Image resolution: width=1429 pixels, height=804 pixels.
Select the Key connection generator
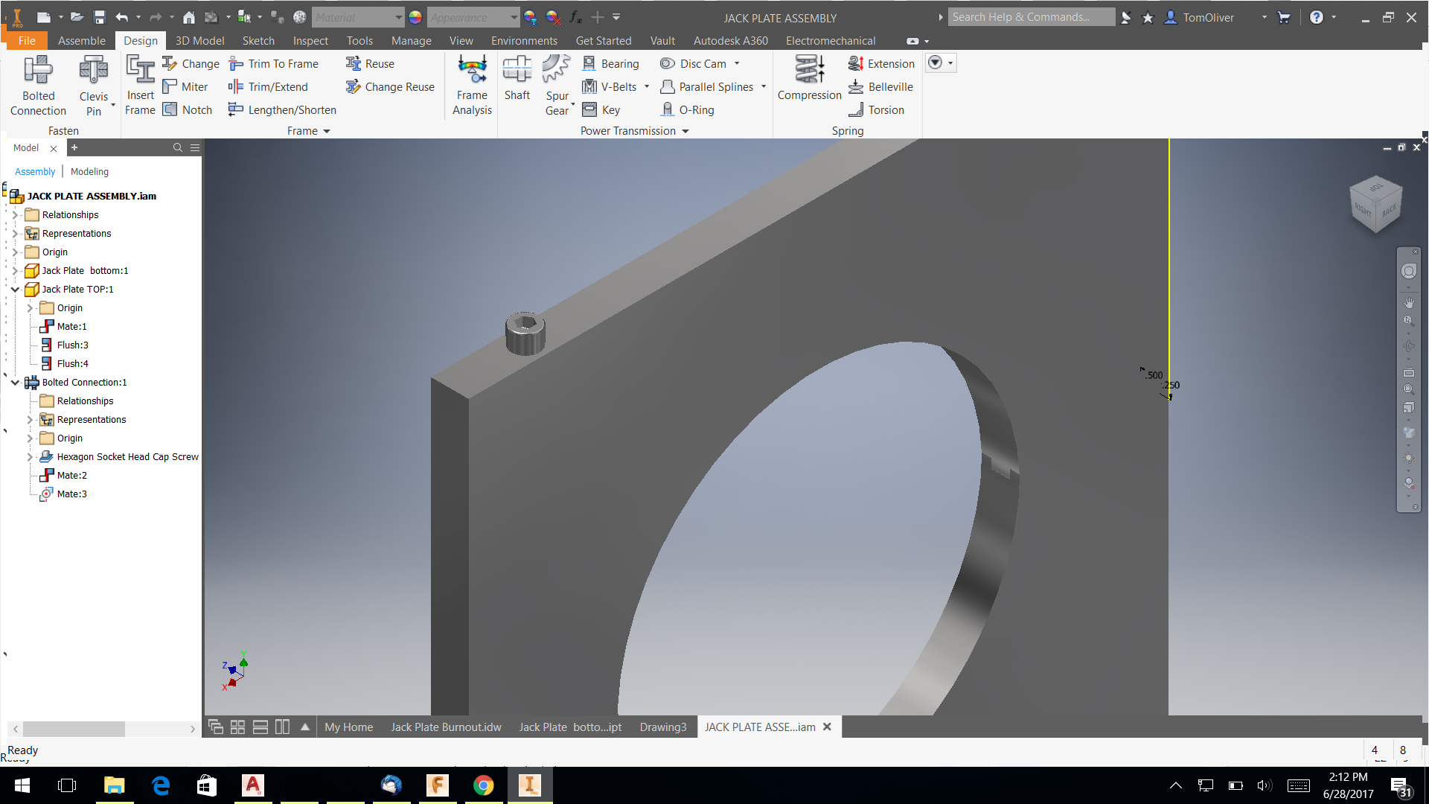601,110
